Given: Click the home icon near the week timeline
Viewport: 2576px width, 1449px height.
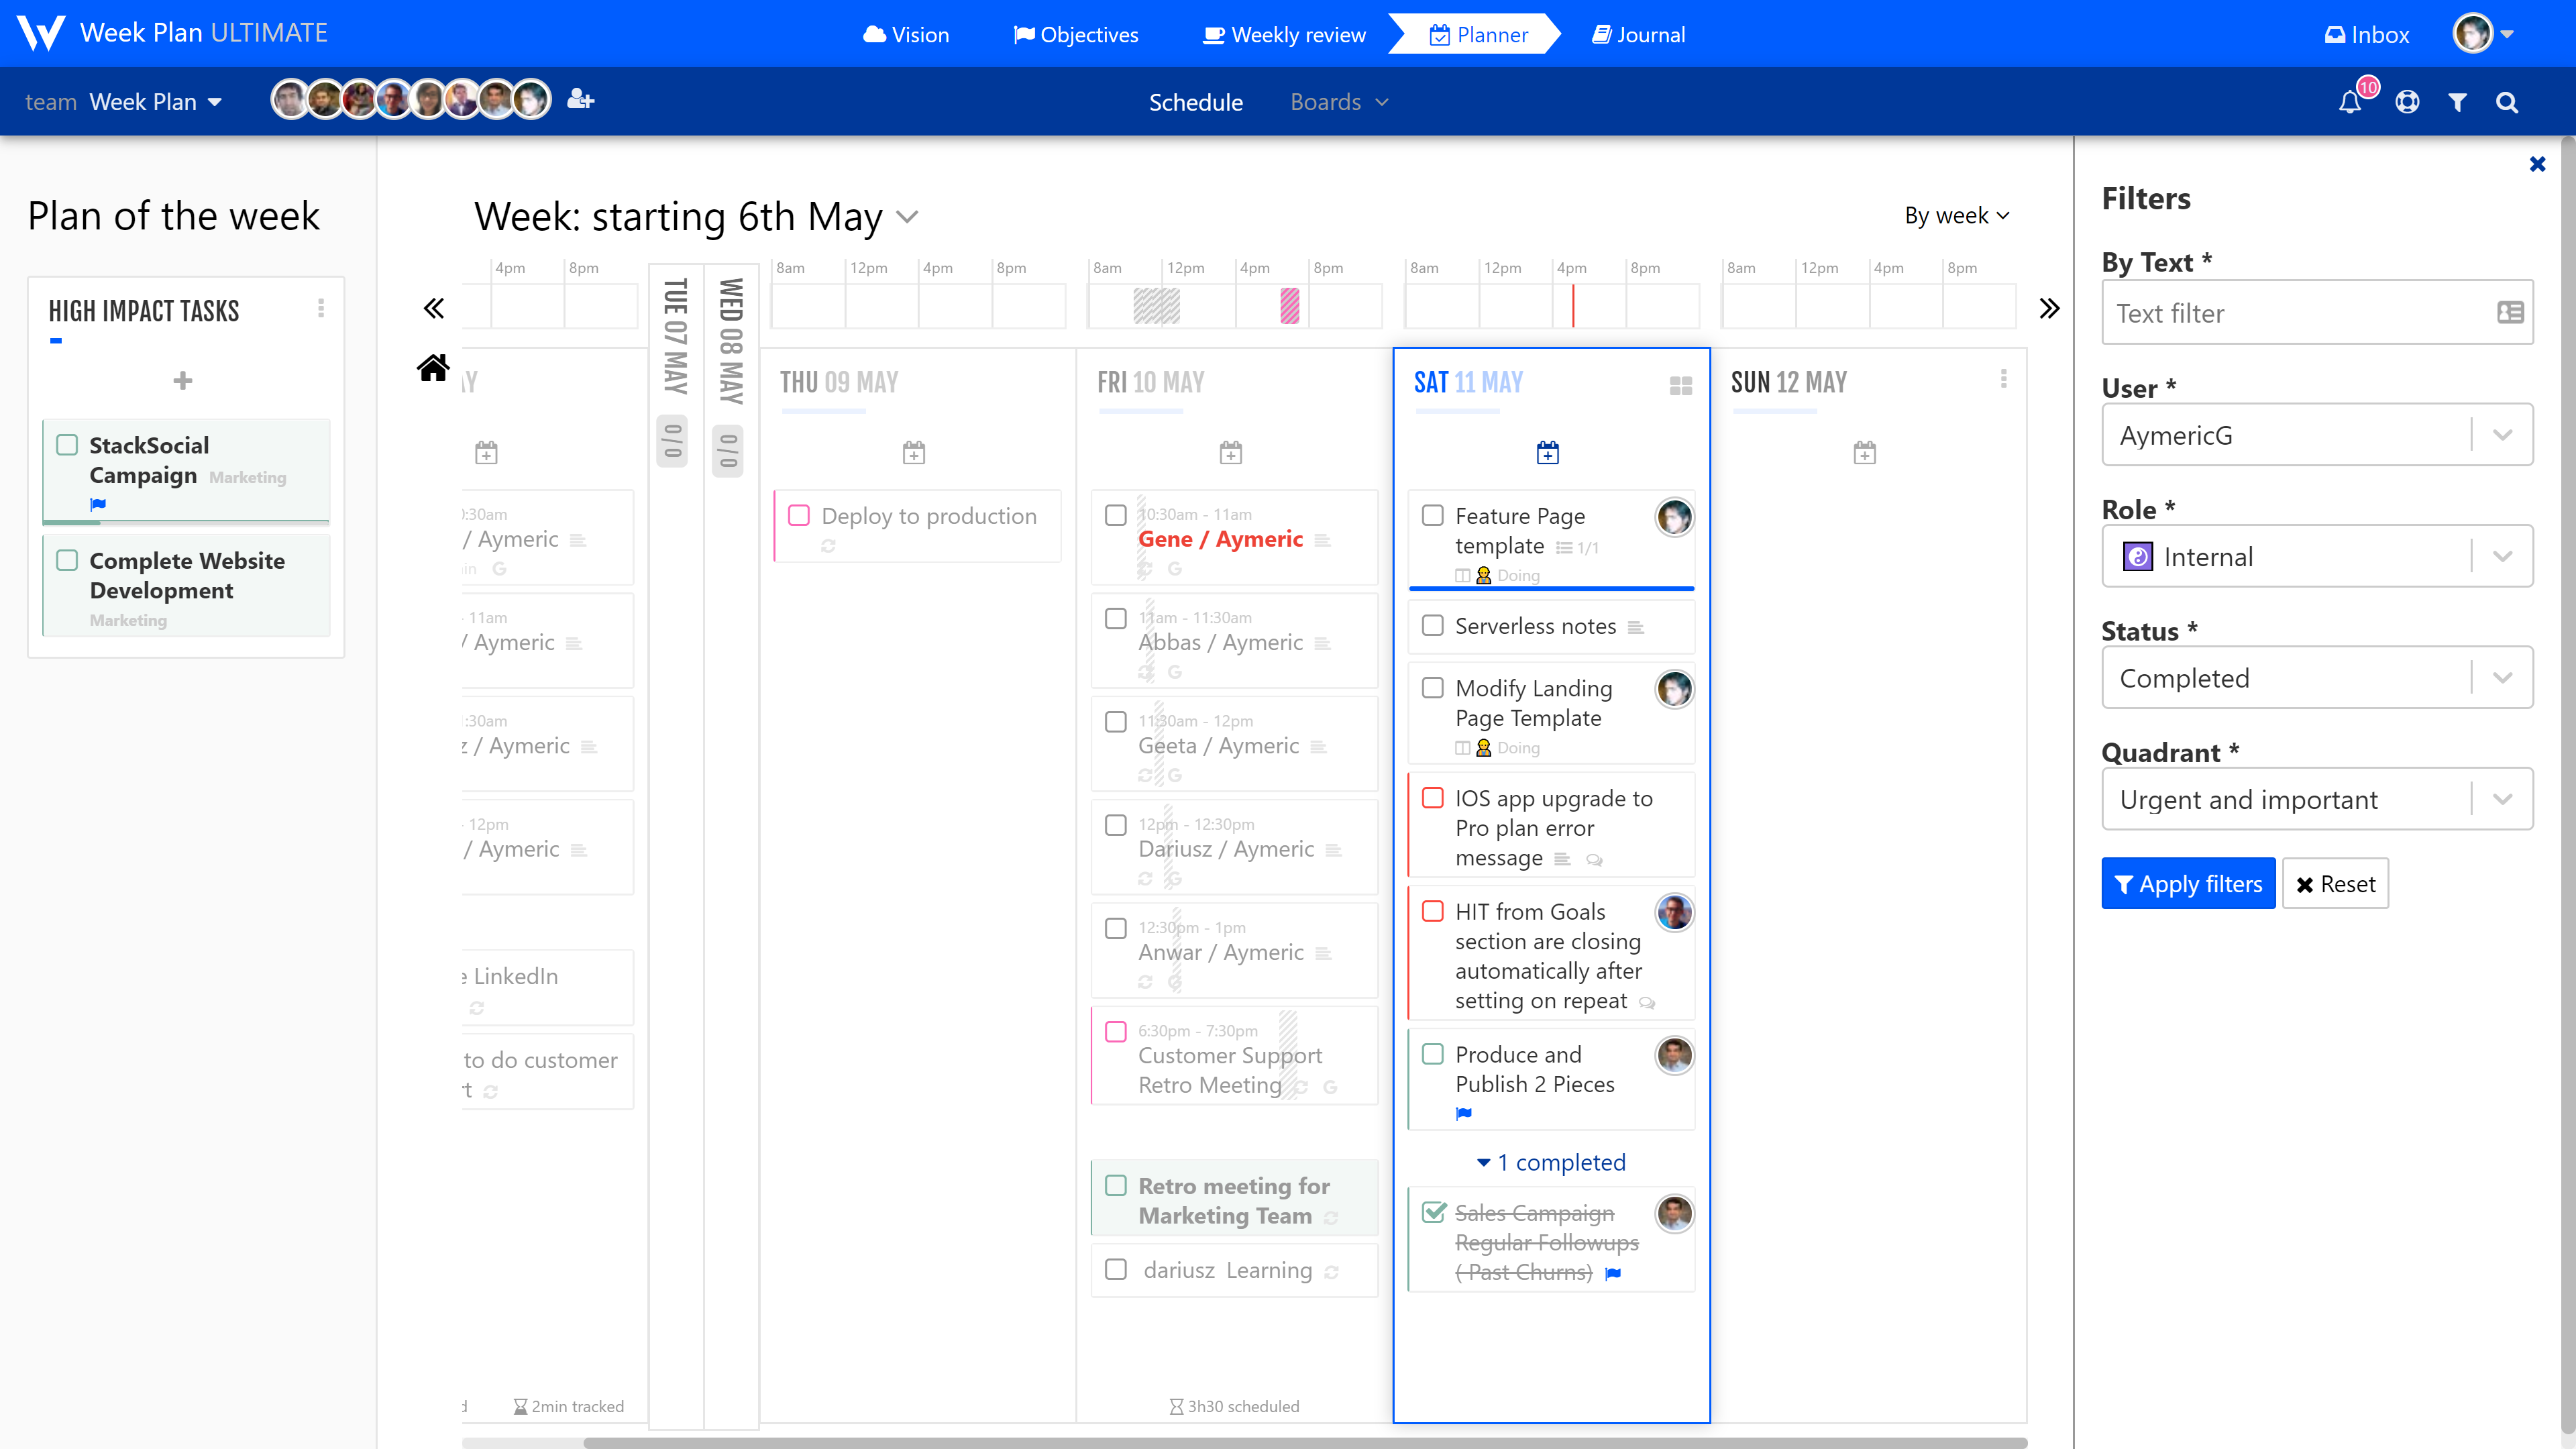Looking at the screenshot, I should (433, 367).
